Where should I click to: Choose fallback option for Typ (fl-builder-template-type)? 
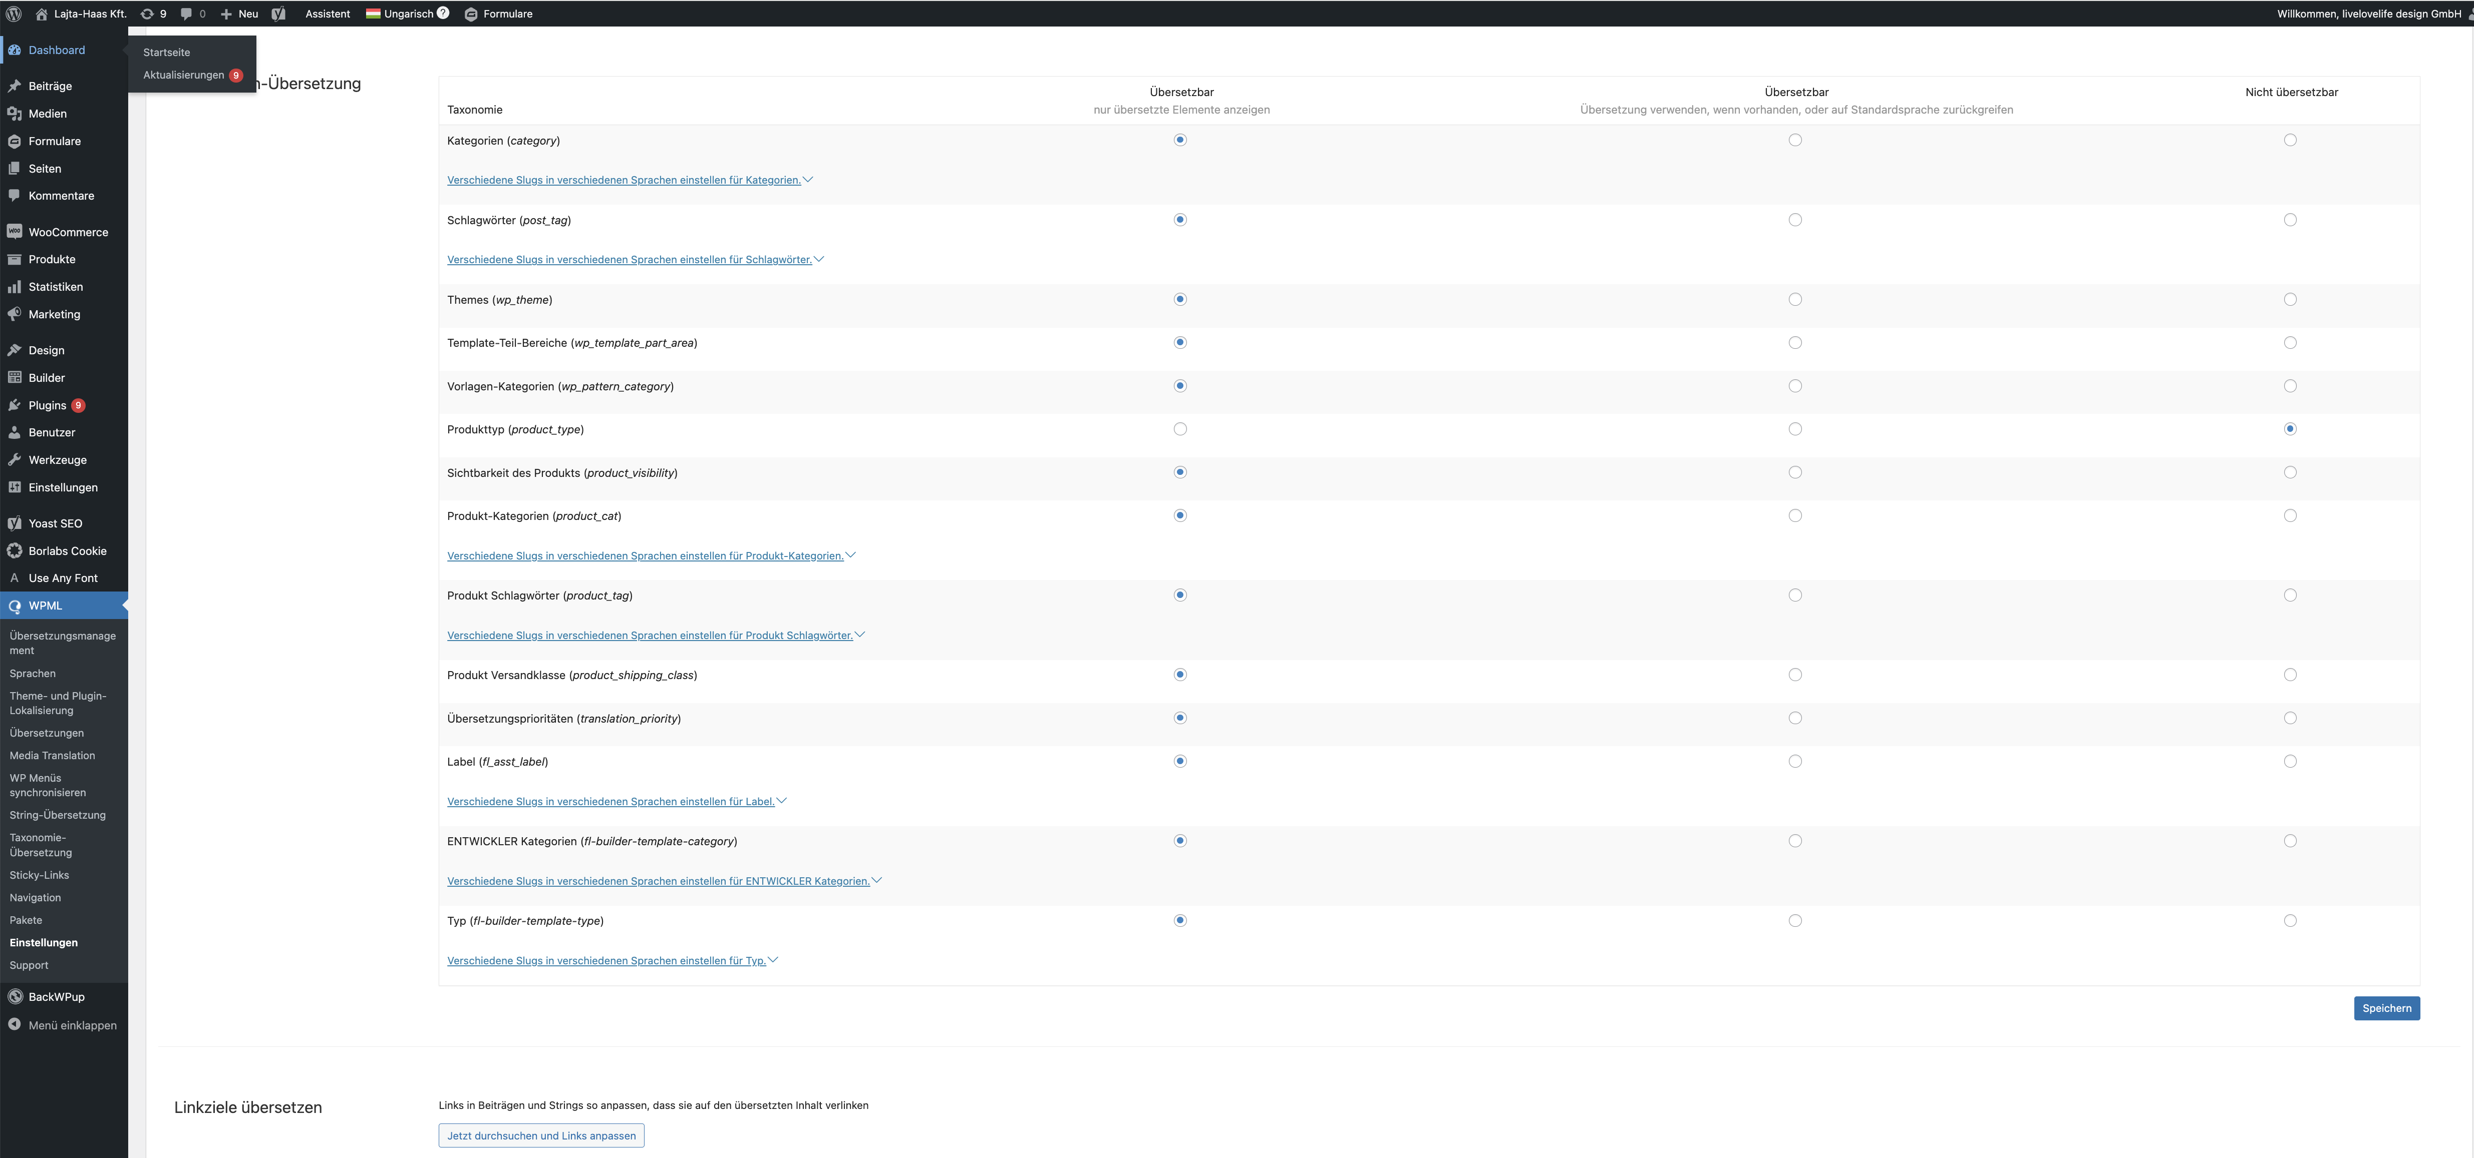click(1795, 920)
